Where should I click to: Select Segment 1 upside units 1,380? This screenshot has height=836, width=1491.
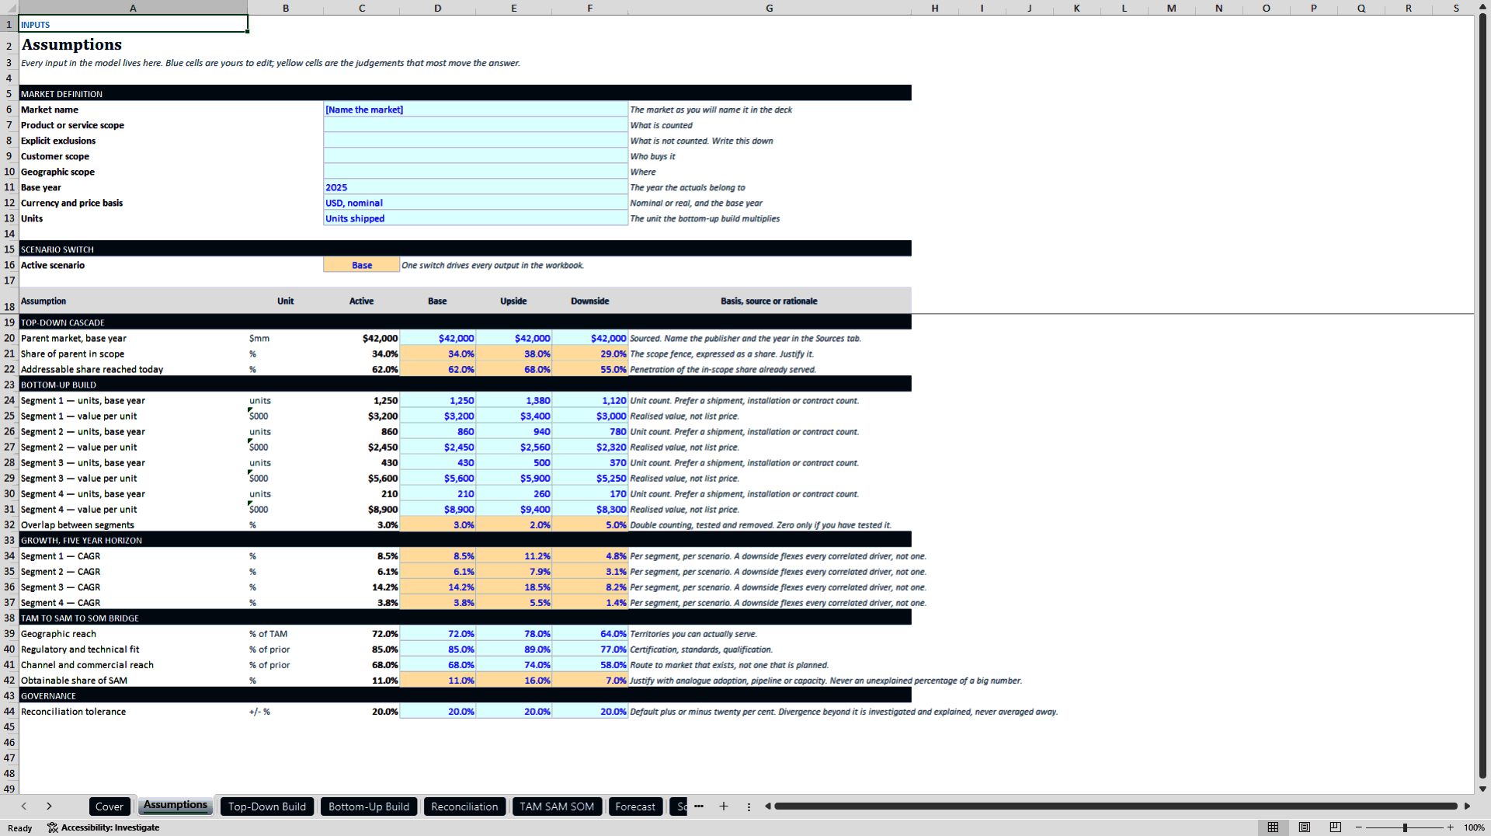click(x=514, y=400)
